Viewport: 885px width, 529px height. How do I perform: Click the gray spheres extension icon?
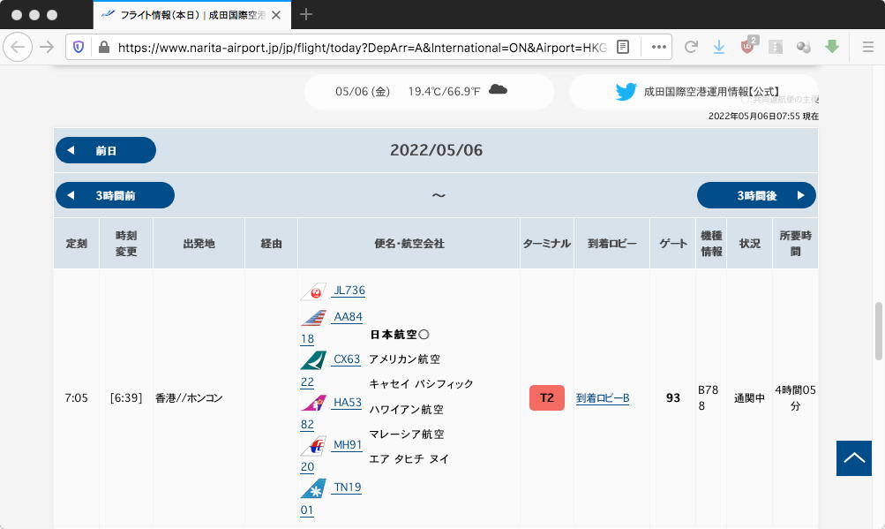click(x=804, y=47)
